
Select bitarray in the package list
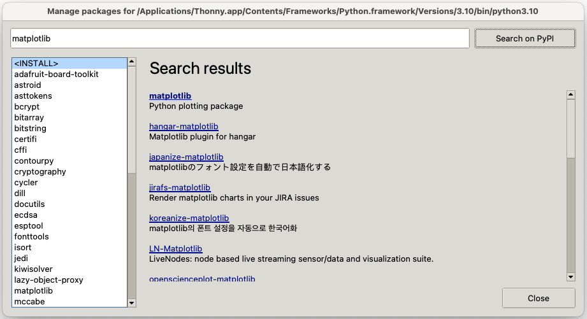69,117
